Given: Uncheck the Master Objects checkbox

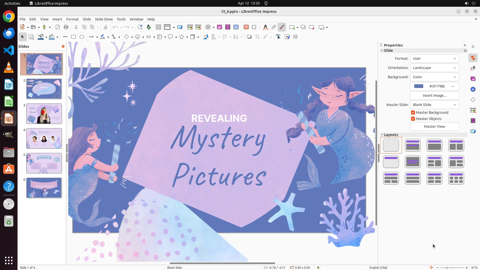Looking at the screenshot, I should click(x=413, y=119).
